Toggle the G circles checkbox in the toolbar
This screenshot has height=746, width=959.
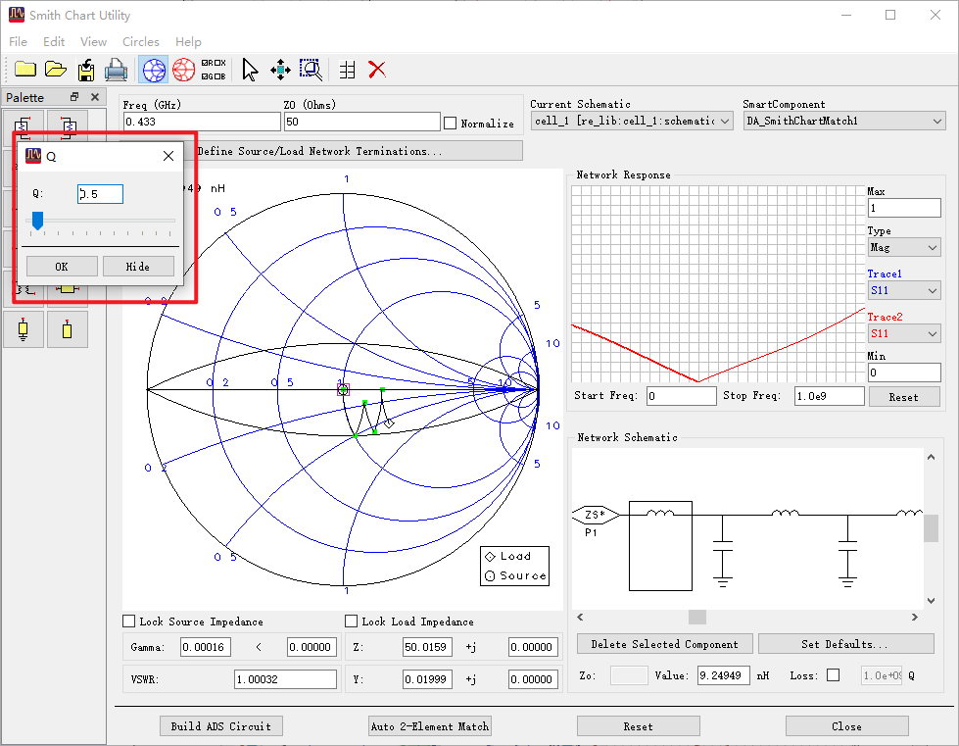[206, 76]
